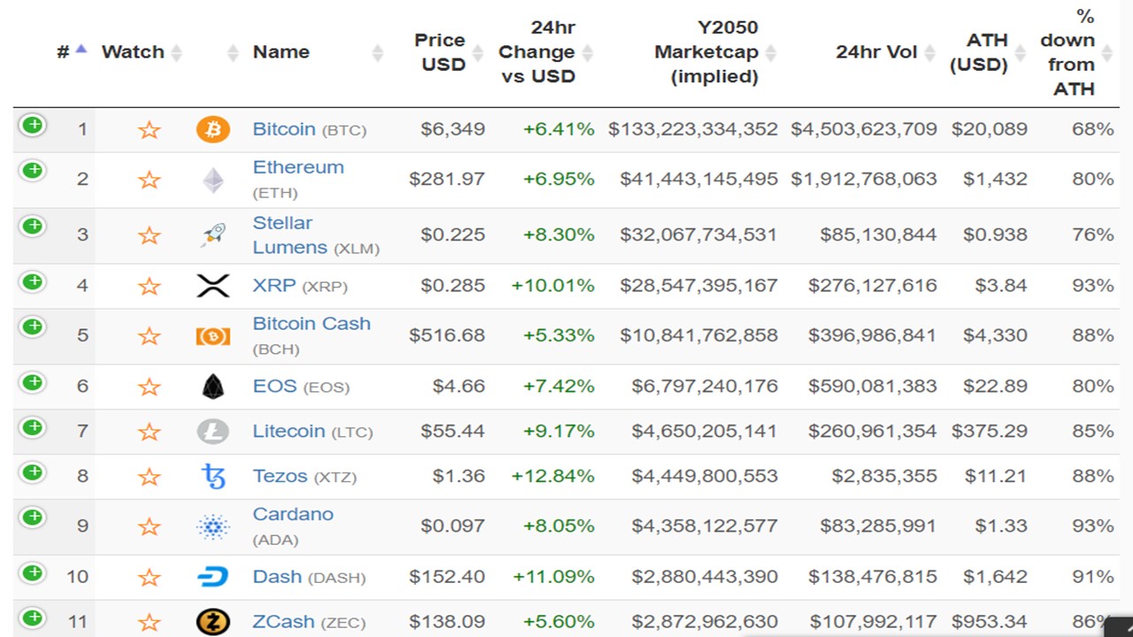Open the ZCash name link
Viewport: 1133px width, 637px height.
pyautogui.click(x=283, y=622)
